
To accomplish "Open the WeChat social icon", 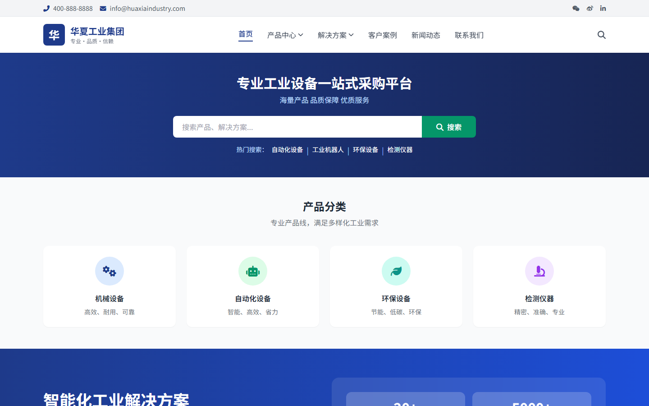I will pos(576,9).
